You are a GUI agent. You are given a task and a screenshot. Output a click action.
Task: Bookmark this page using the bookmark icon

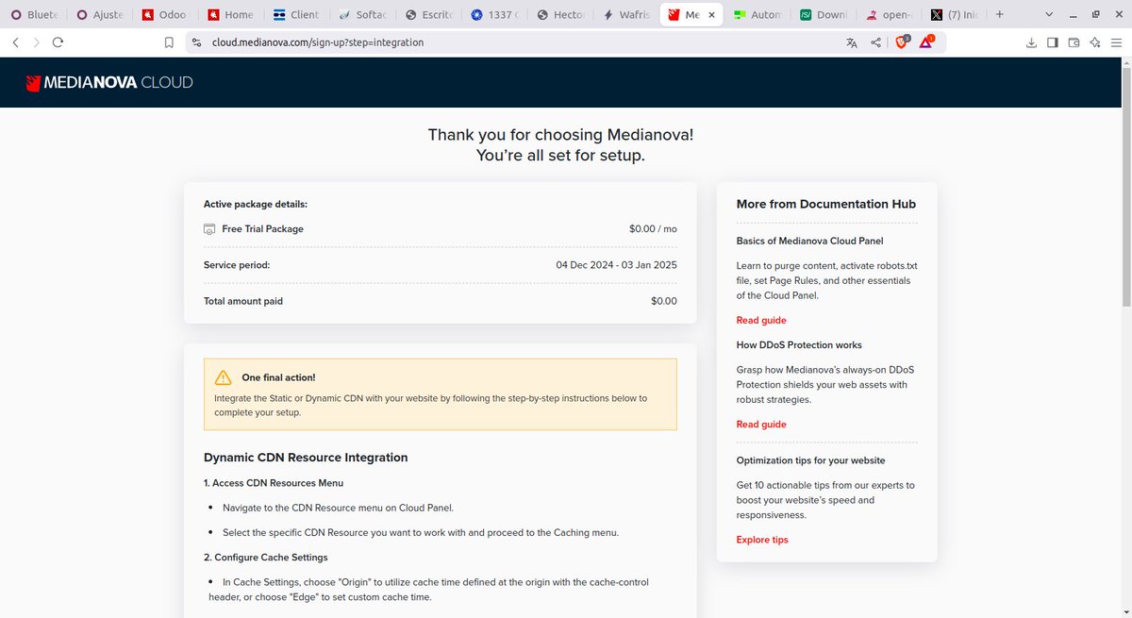[169, 42]
